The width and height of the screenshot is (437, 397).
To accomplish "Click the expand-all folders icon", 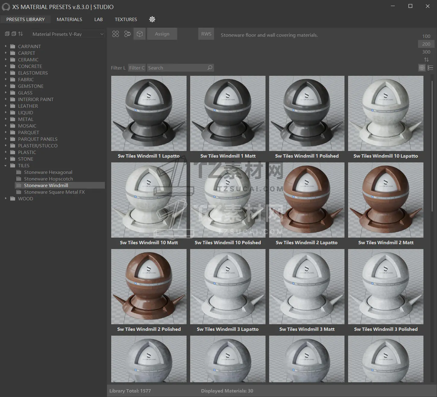I will pos(7,34).
